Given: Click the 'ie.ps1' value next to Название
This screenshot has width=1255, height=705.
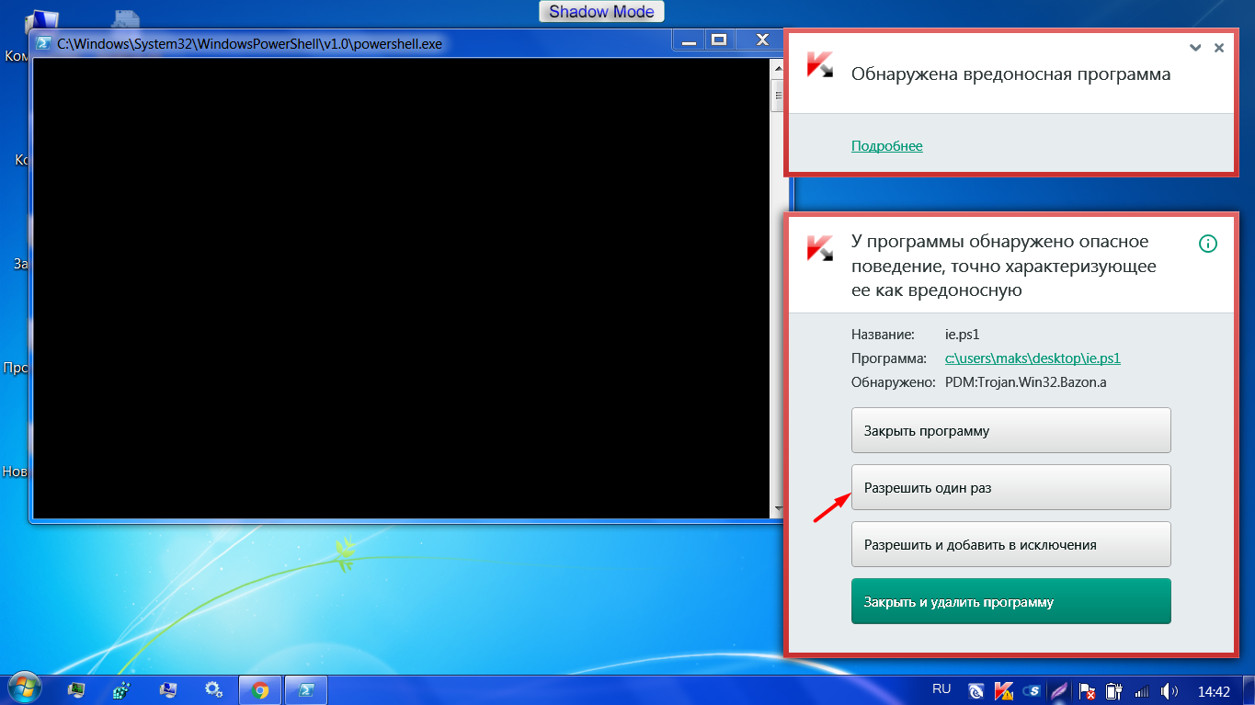Looking at the screenshot, I should tap(962, 335).
